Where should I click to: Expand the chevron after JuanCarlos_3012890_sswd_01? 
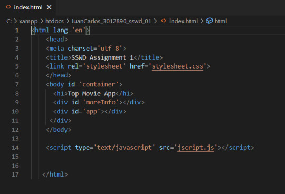155,21
